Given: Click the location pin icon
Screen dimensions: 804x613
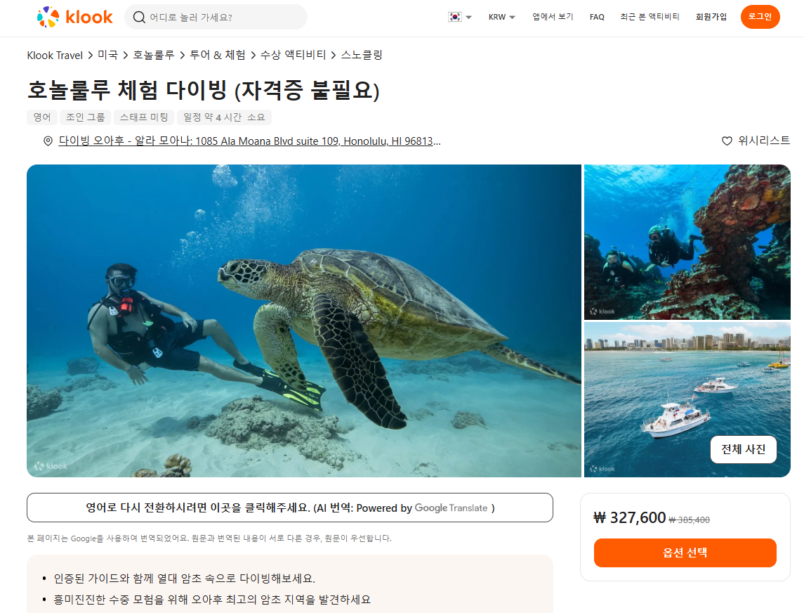Looking at the screenshot, I should 48,141.
